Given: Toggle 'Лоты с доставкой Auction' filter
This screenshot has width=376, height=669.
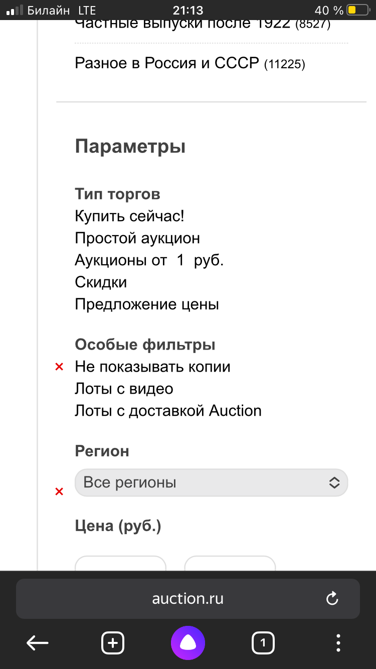Looking at the screenshot, I should [168, 411].
